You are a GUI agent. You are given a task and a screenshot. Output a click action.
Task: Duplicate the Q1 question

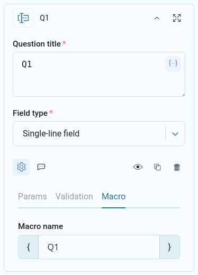(157, 167)
